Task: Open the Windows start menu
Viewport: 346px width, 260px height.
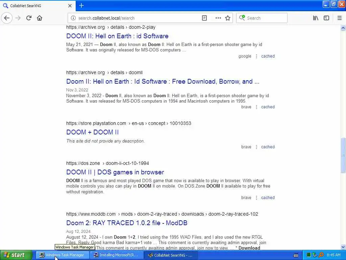Action: (16, 255)
